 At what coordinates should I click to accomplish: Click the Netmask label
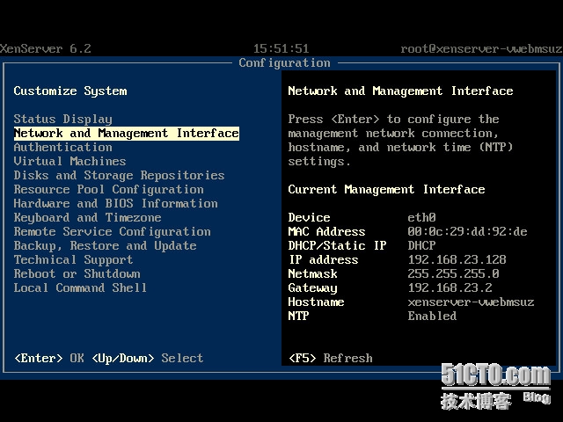tap(313, 273)
